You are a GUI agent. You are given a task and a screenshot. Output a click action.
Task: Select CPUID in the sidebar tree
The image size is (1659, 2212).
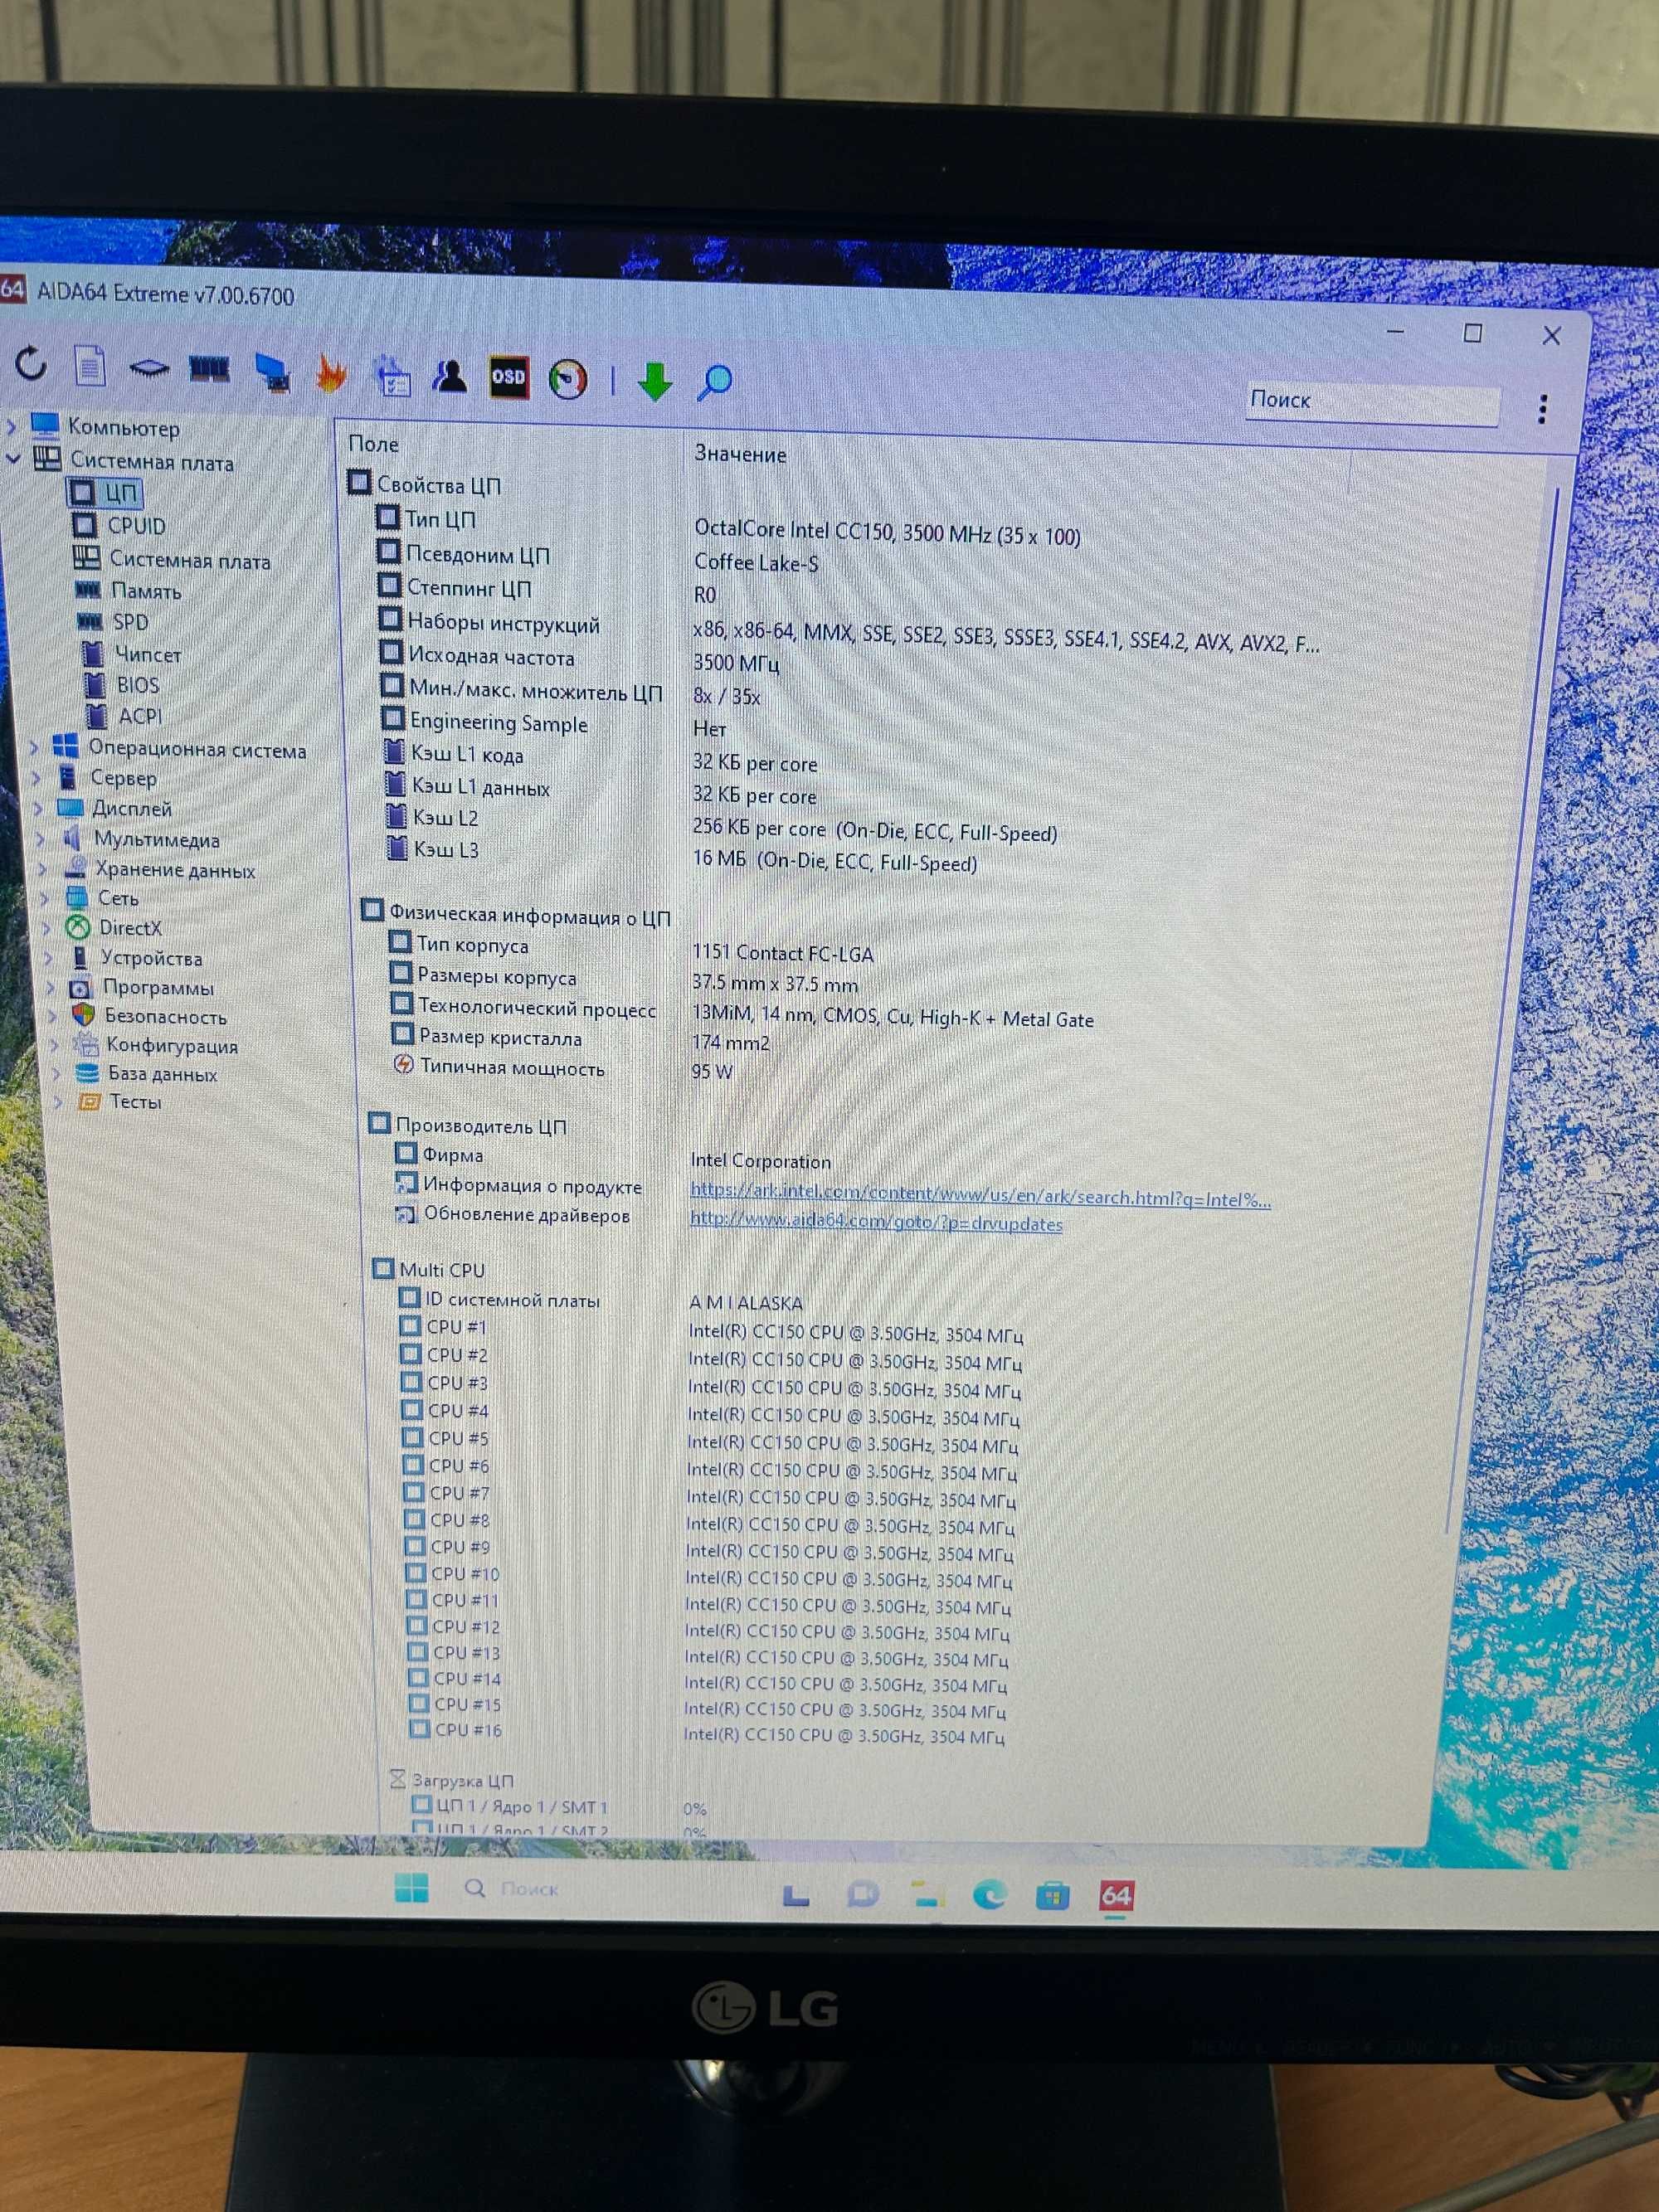pos(119,525)
